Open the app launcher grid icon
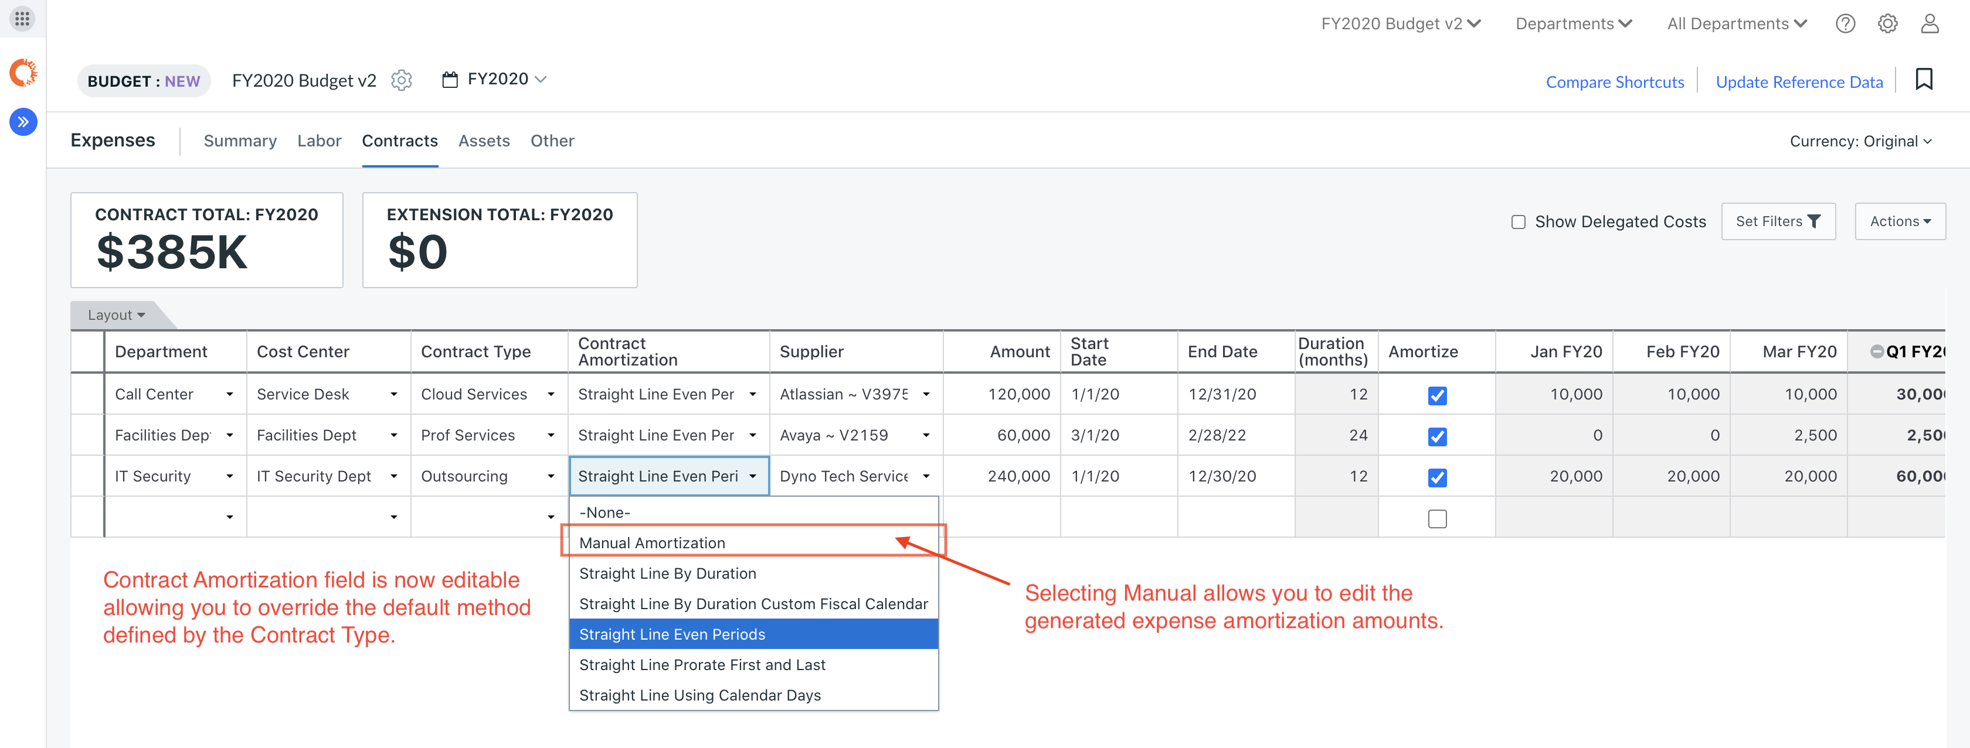Screen dimensions: 1970x748 coord(22,18)
